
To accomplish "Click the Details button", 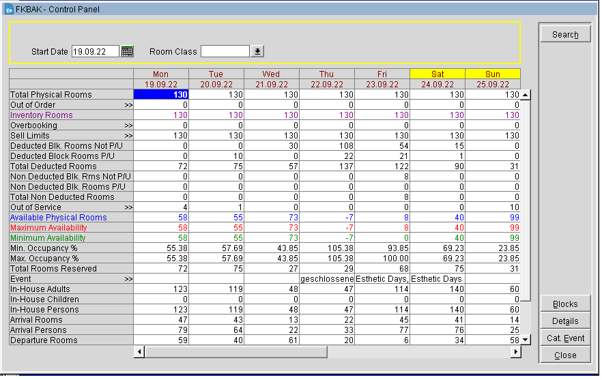I will tap(564, 321).
